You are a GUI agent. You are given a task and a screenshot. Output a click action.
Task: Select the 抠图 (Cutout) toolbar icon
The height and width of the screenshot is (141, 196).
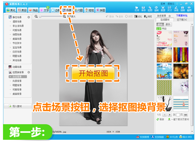point(150,9)
